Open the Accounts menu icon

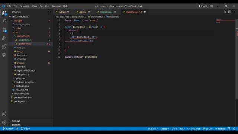tap(4, 114)
